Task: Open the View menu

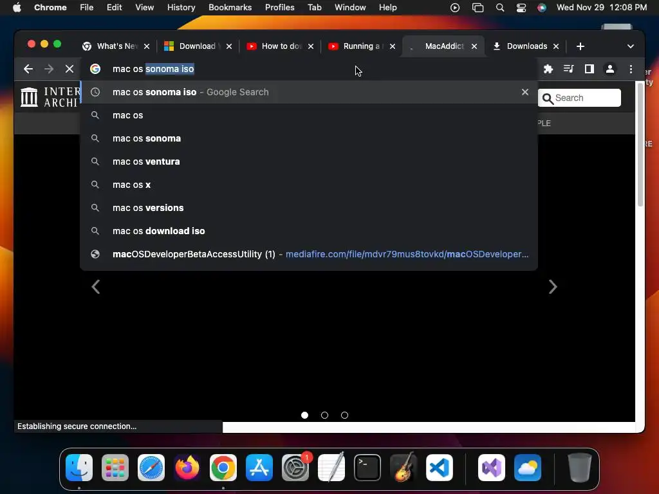Action: (x=144, y=7)
